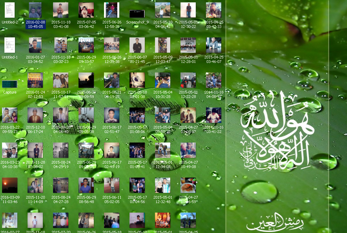The height and width of the screenshot is (233, 347).
Task: Select picture 2015-06-17 02-49-19
Action: (x=112, y=150)
